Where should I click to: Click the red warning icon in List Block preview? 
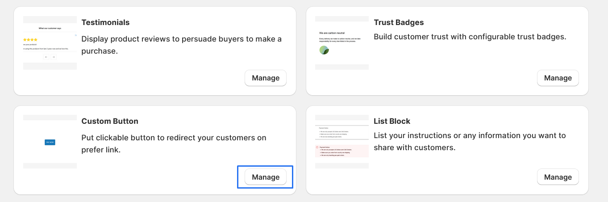coord(317,147)
